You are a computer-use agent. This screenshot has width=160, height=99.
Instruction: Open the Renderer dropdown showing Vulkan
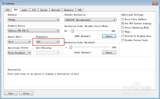tap(34, 20)
